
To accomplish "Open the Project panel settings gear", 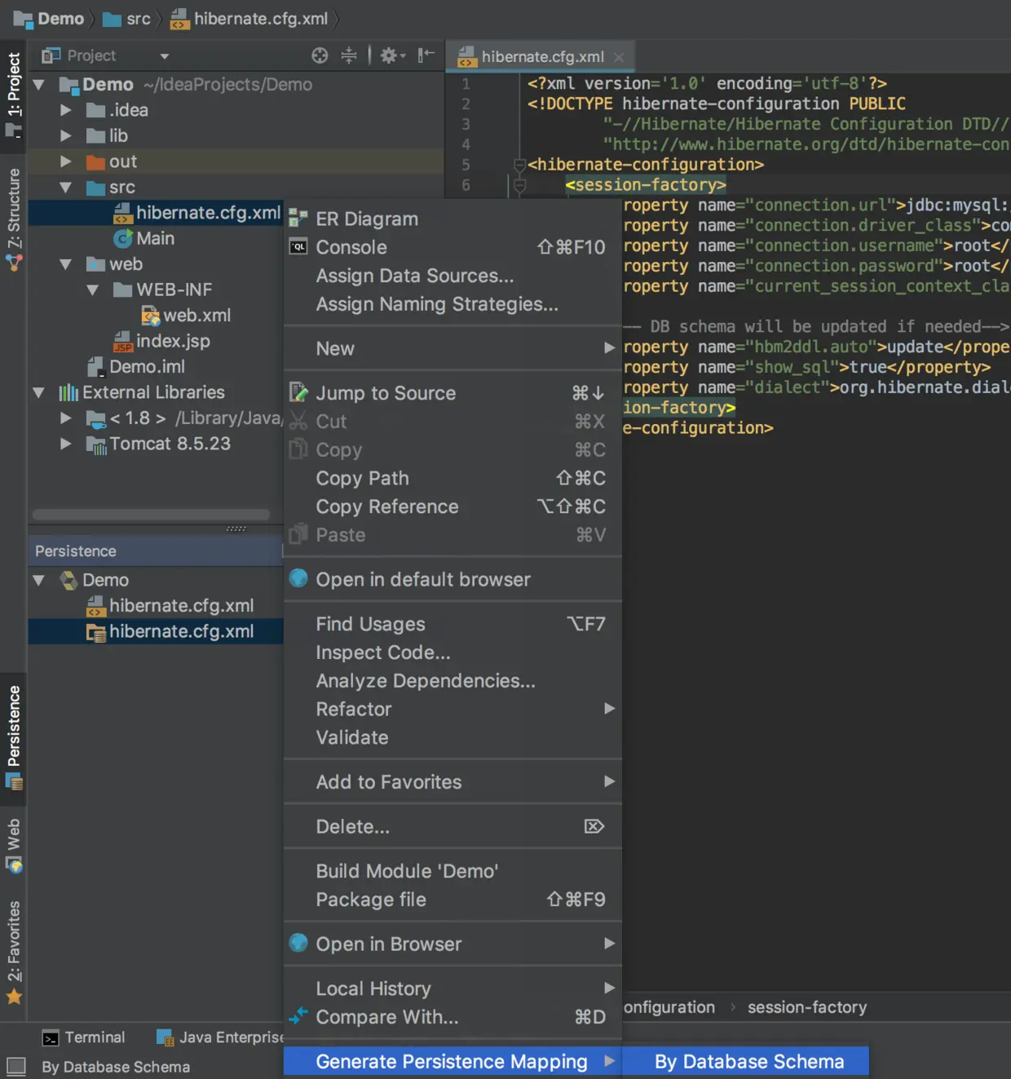I will pos(391,55).
